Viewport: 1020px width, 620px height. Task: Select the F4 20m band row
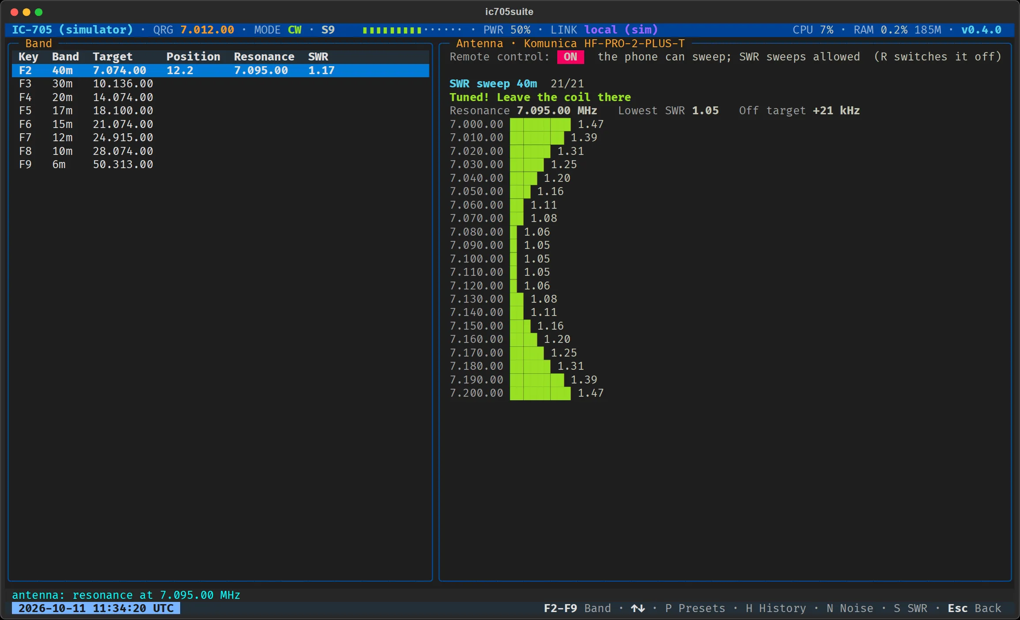pos(220,98)
